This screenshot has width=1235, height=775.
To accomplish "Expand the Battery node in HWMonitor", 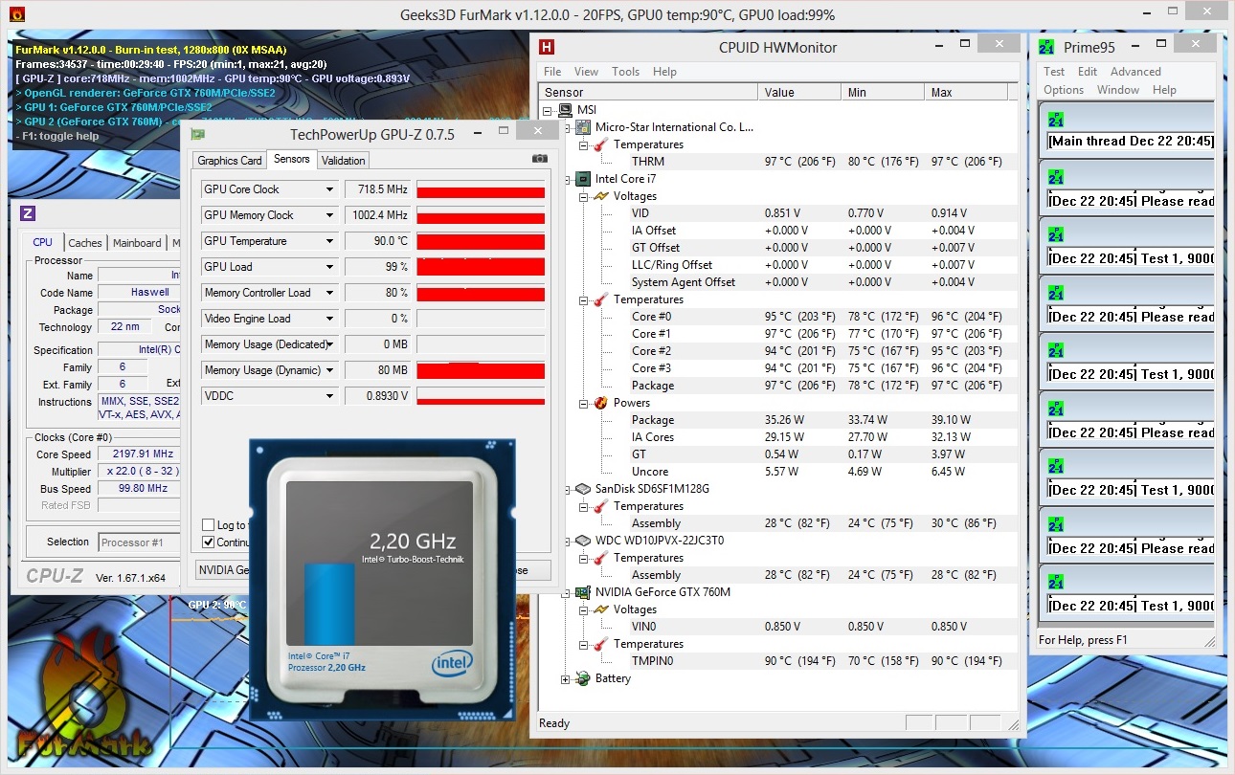I will [566, 679].
